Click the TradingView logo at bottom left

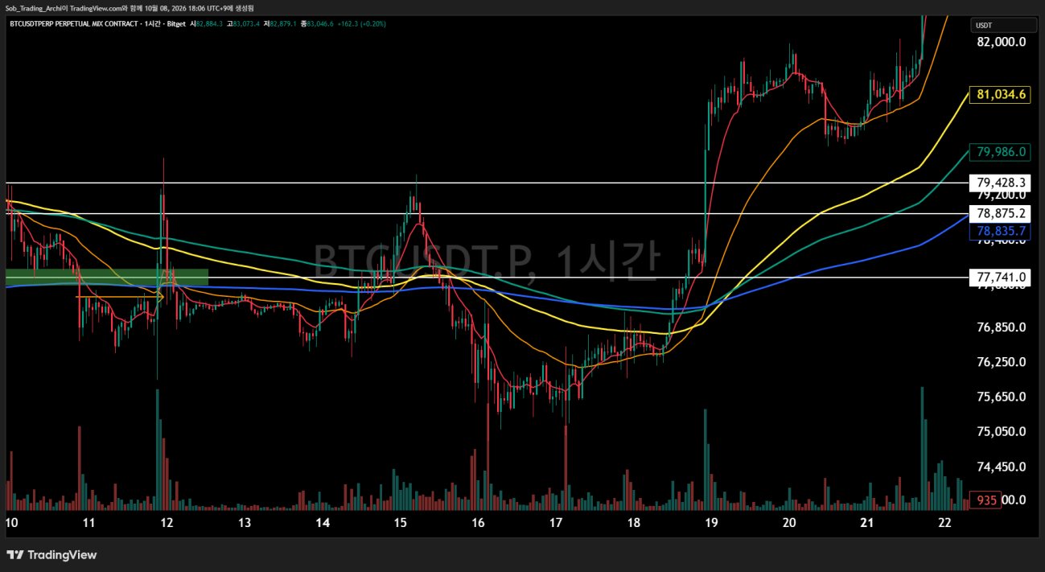51,555
